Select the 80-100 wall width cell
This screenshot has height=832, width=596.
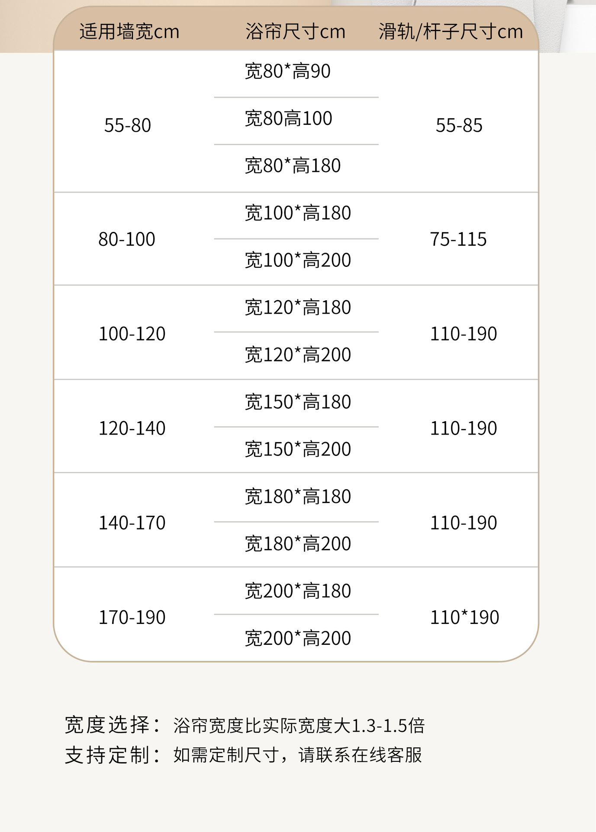click(x=126, y=239)
